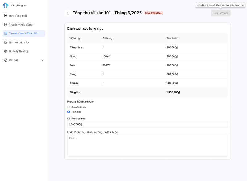Viewport: 247px width, 181px height.
Task: Click the Chưa thanh toán status badge
Action: coord(153,13)
